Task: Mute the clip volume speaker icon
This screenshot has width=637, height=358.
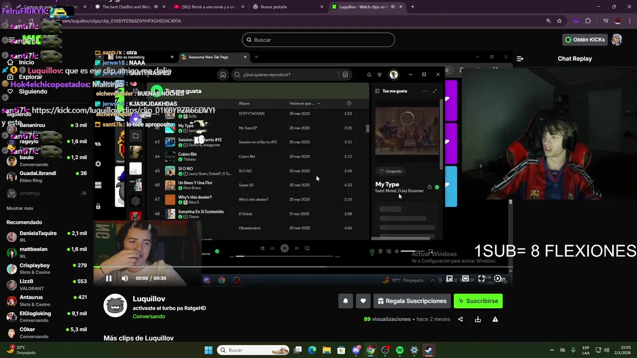Action: pos(125,278)
